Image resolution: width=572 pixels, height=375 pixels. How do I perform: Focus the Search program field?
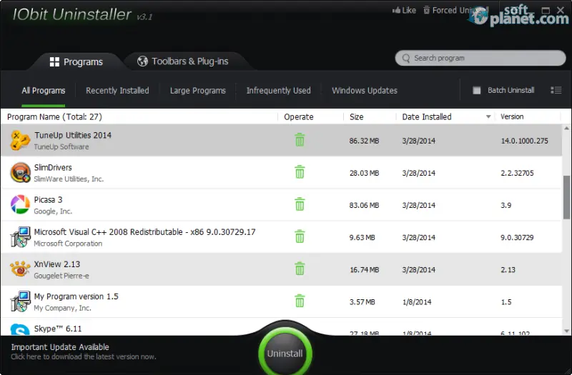pyautogui.click(x=480, y=59)
